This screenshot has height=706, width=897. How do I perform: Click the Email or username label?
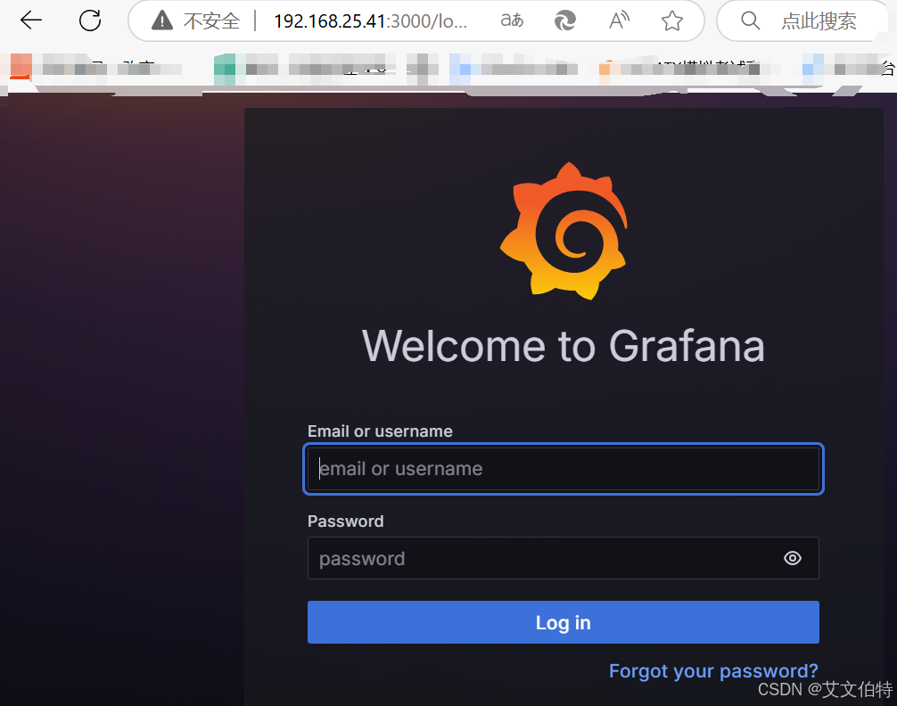(x=380, y=431)
